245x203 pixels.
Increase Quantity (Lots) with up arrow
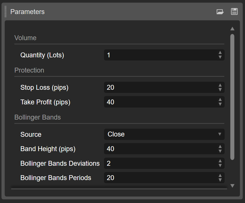click(x=220, y=53)
